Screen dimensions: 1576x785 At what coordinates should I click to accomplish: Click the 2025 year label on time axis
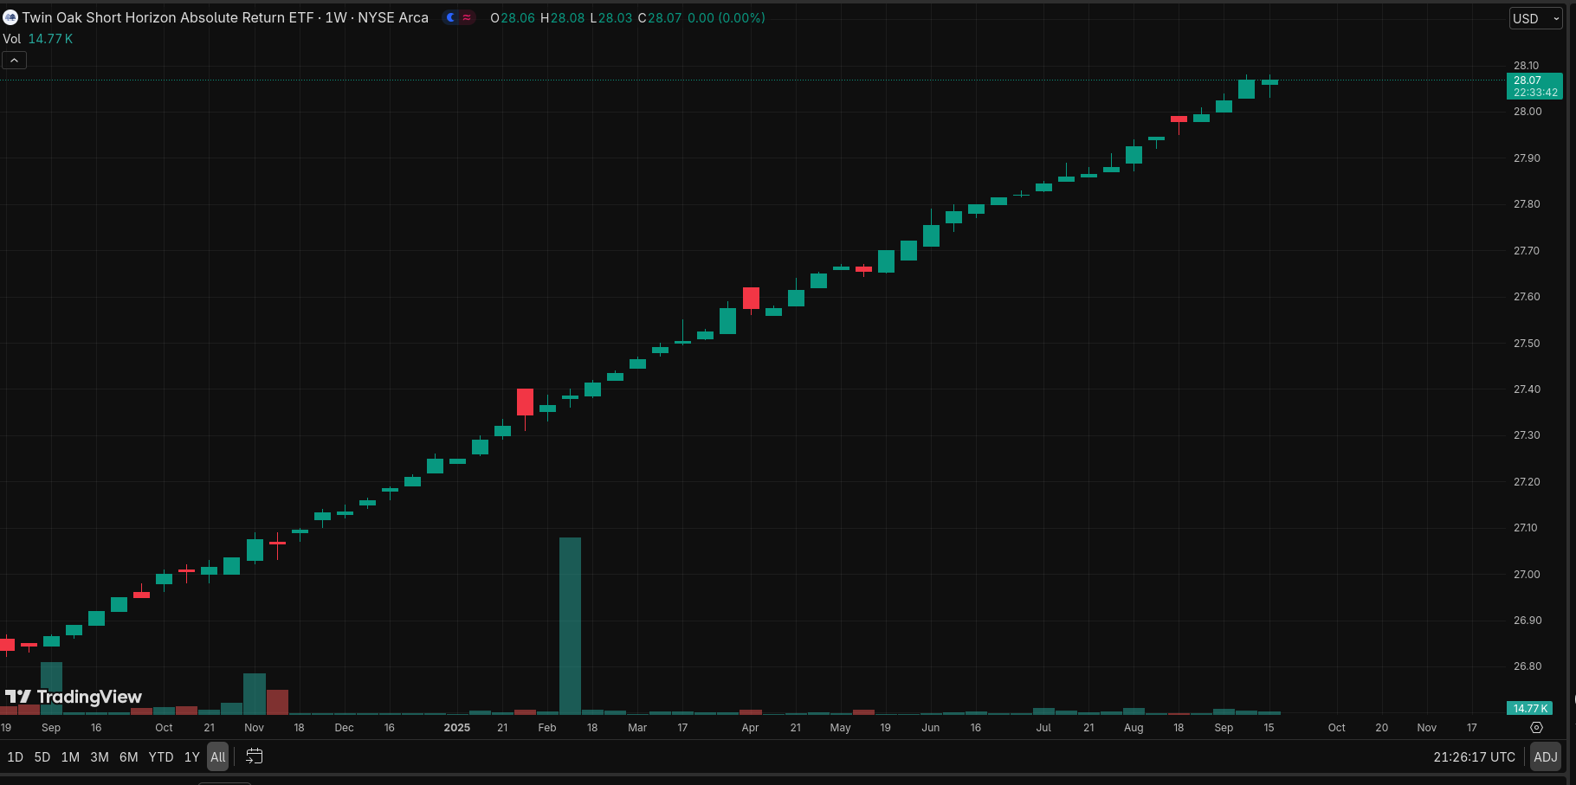point(457,728)
